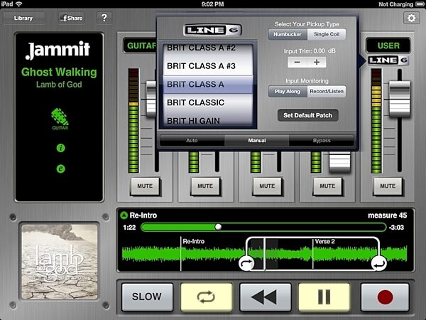Switch to the Bypass tab
Image resolution: width=426 pixels, height=320 pixels.
coord(322,140)
